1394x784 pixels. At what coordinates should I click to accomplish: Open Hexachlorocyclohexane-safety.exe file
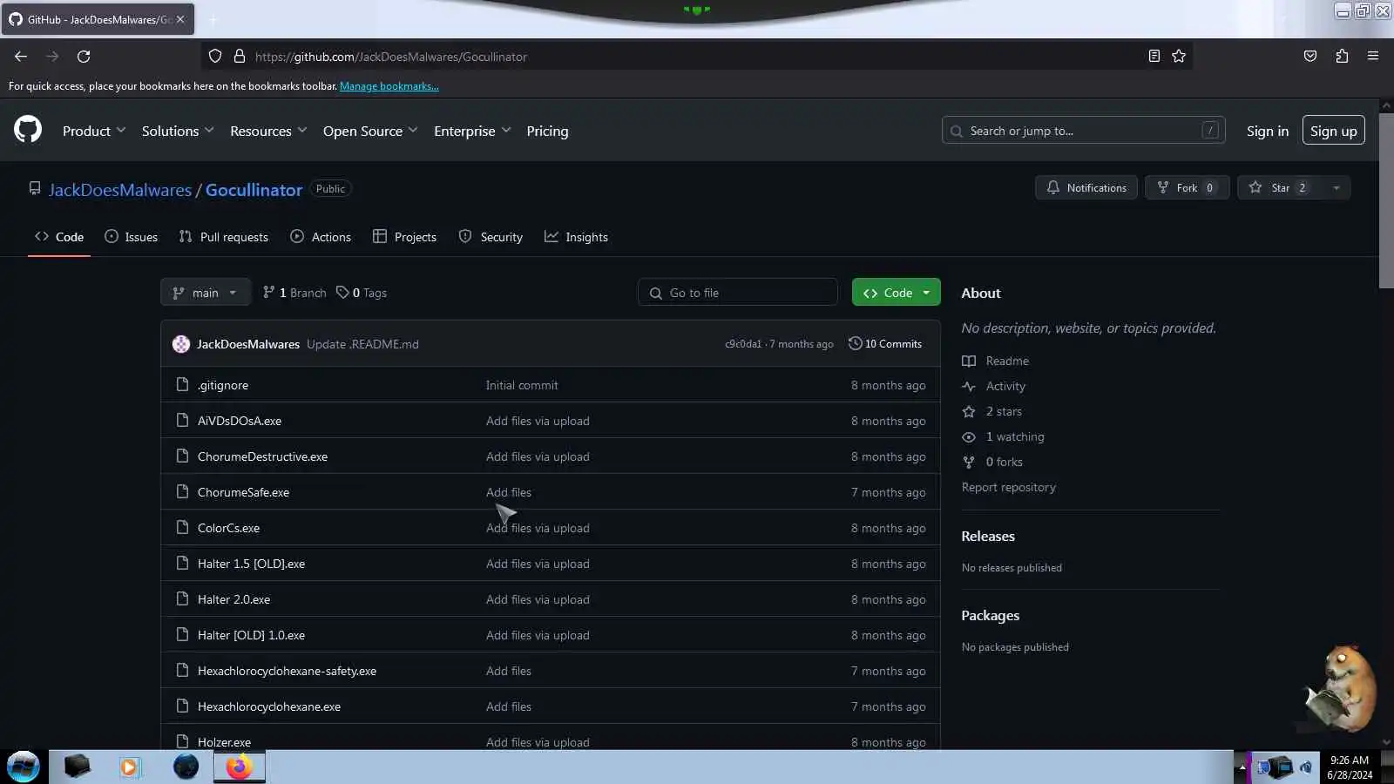point(287,671)
